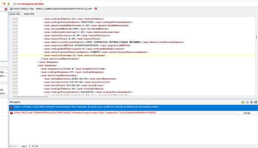Jump to last message page button

[x=37, y=146]
